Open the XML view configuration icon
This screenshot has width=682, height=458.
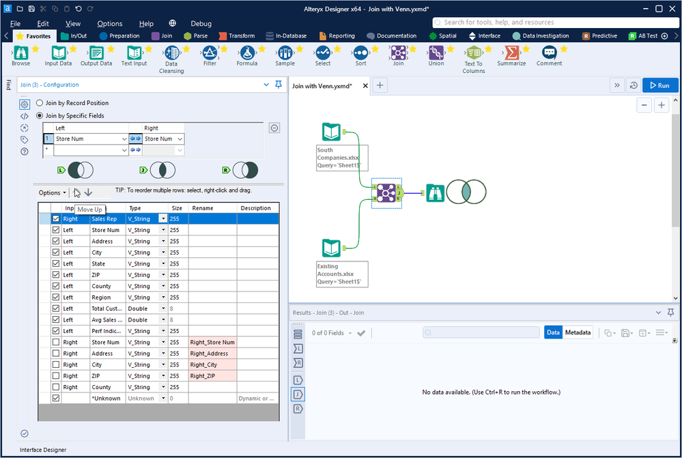25,116
